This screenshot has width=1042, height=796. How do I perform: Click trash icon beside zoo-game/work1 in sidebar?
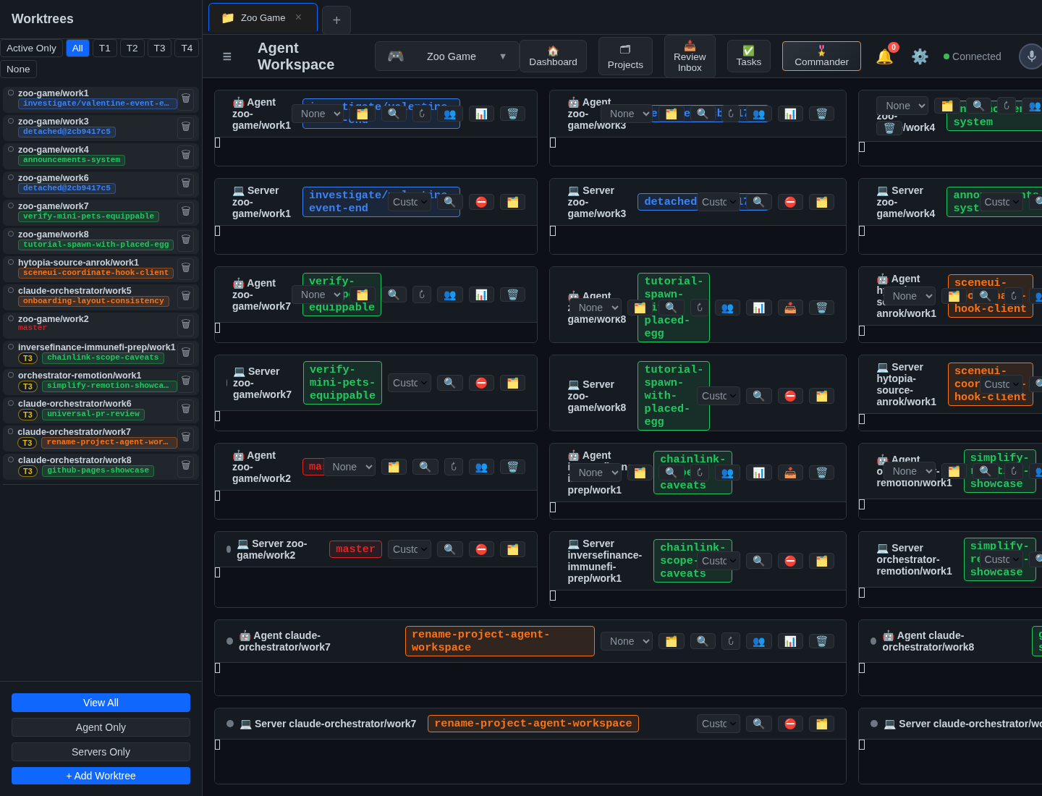tap(186, 99)
